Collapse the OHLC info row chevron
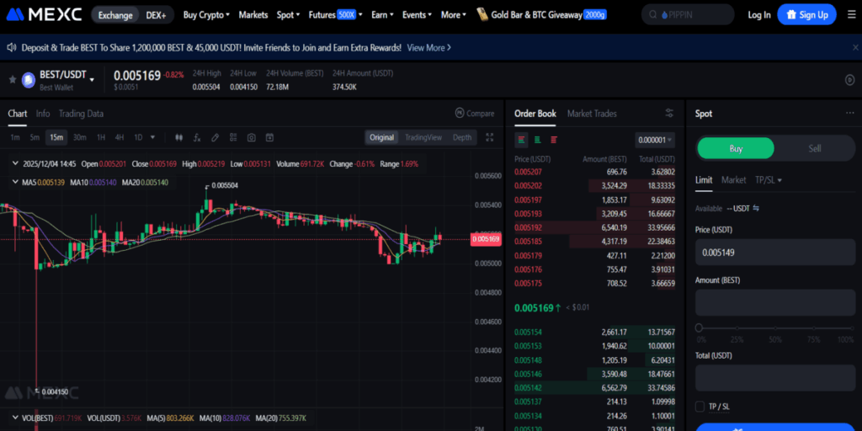Viewport: 862px width, 431px height. 15,164
